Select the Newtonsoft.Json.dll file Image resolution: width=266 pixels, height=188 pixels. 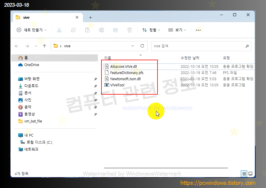(125, 79)
